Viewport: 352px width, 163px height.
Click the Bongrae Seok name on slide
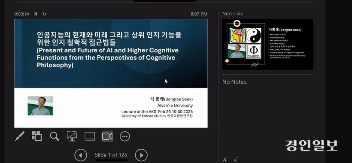[x=171, y=99]
